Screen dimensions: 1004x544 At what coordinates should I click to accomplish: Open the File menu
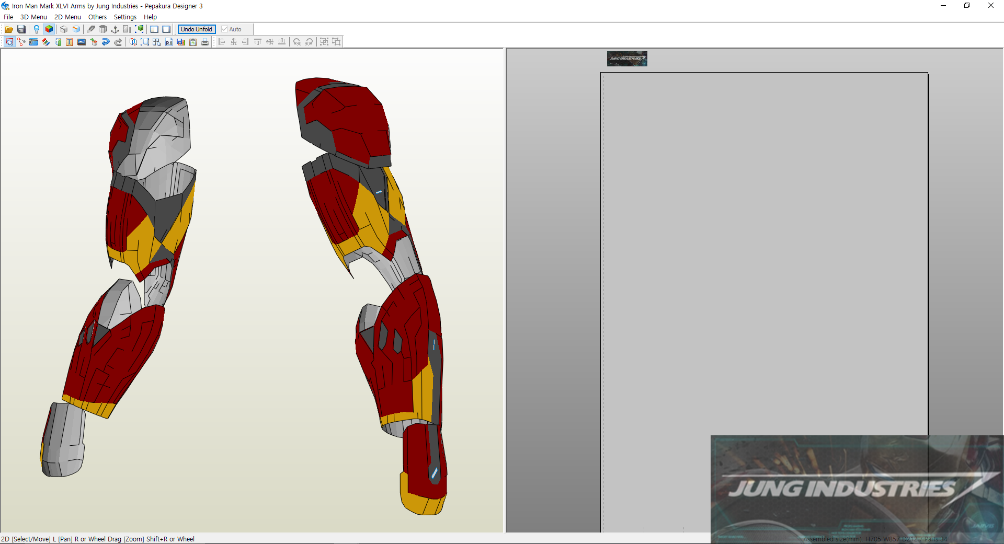pos(8,17)
